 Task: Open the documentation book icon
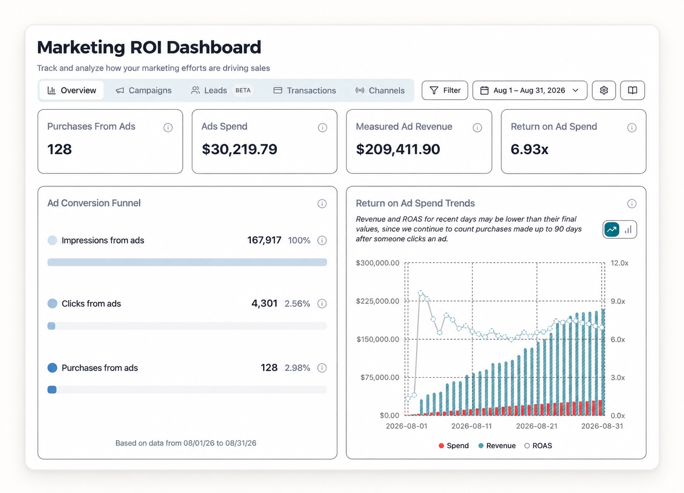633,90
